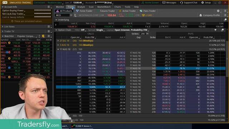Select AMZN in the watchlist
This screenshot has height=129, width=229.
[x=4, y=43]
